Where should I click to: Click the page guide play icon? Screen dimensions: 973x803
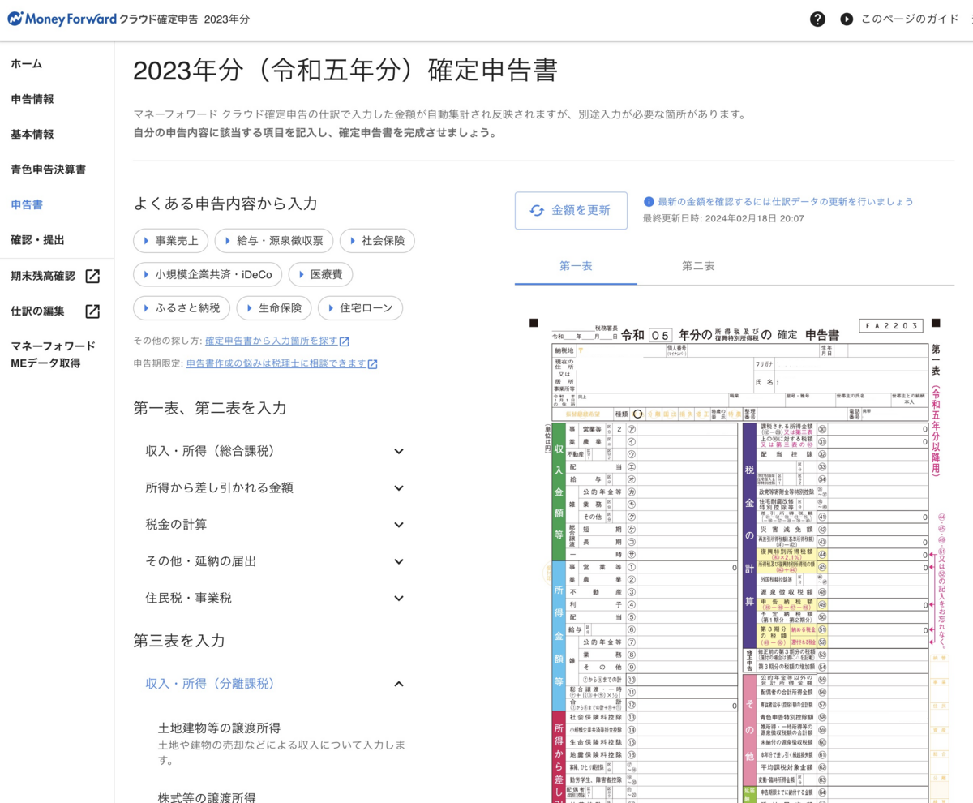point(847,19)
